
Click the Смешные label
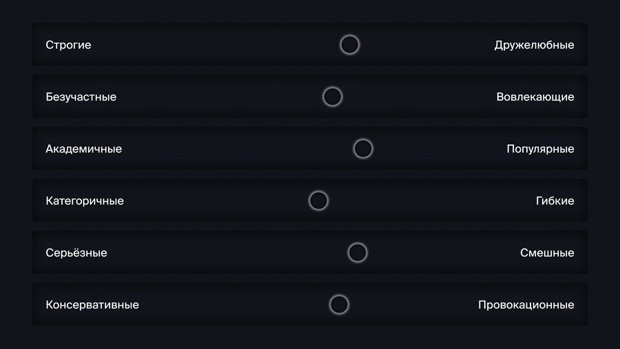point(547,252)
